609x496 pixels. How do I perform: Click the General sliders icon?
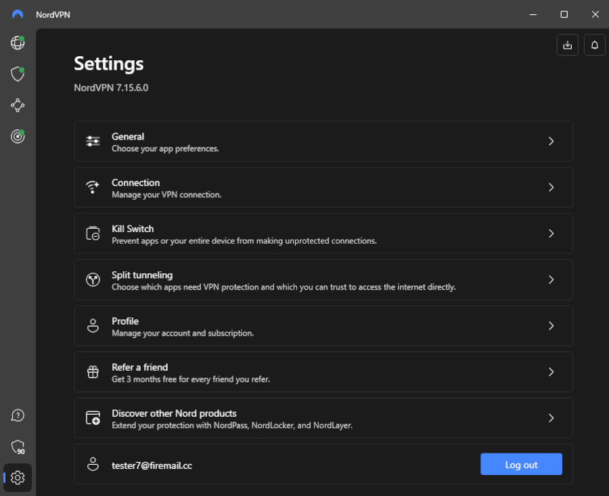tap(93, 141)
